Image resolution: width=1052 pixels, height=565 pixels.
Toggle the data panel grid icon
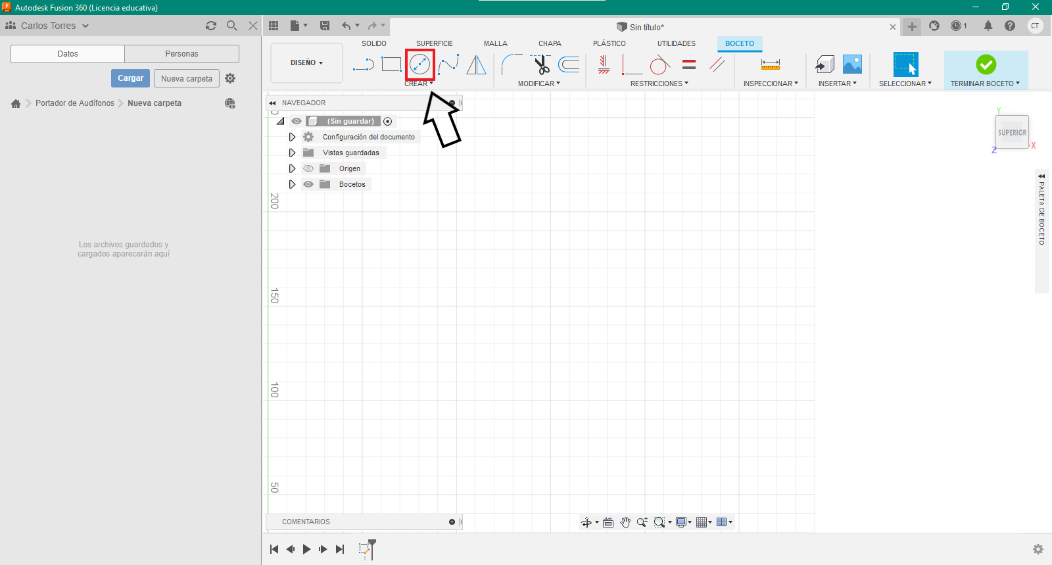(274, 26)
